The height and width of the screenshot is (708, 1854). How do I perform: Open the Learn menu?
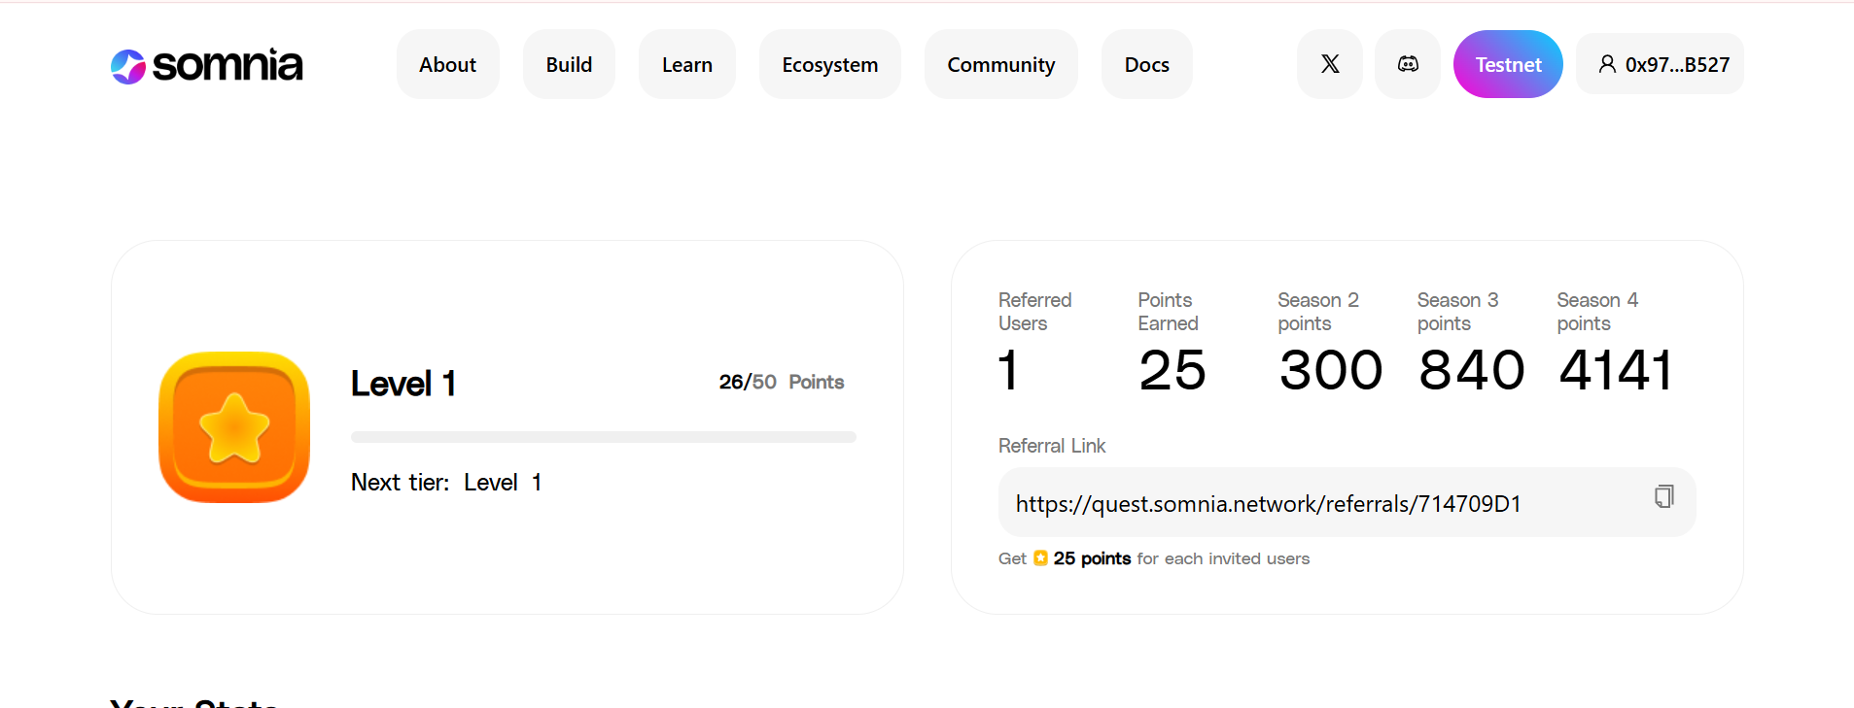coord(687,64)
